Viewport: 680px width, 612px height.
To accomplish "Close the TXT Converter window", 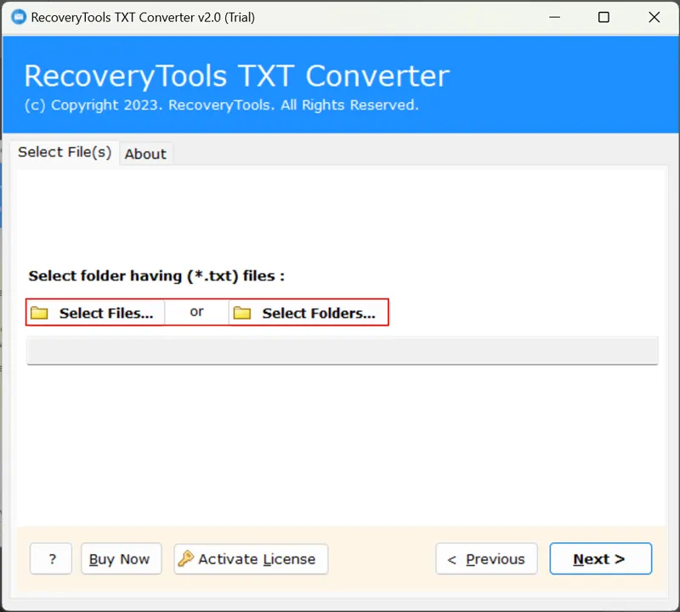I will pos(654,17).
